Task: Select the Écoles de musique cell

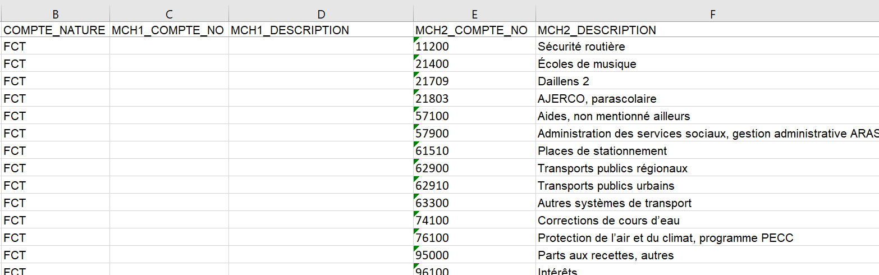Action: (707, 64)
